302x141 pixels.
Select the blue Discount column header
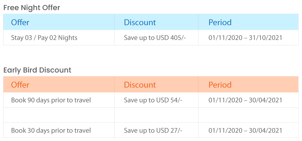click(156, 22)
